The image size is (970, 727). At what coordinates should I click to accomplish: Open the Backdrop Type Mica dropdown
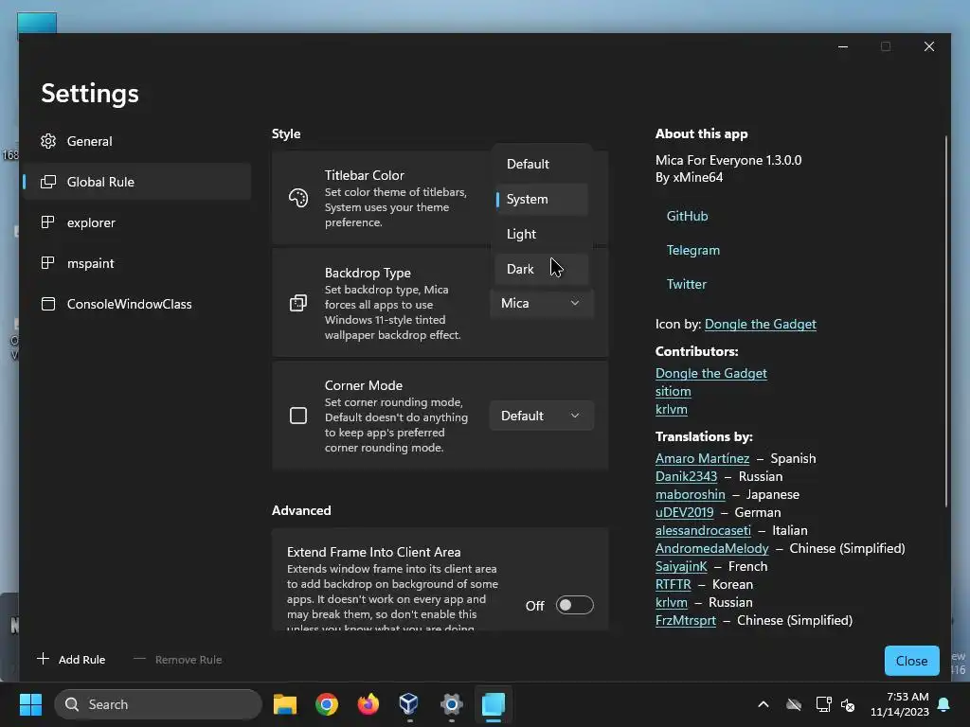pos(542,303)
